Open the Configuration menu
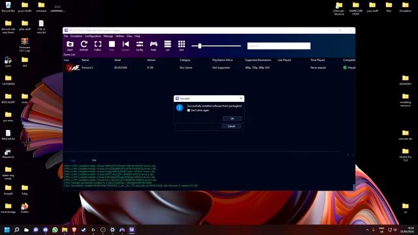418x235 pixels. point(93,36)
